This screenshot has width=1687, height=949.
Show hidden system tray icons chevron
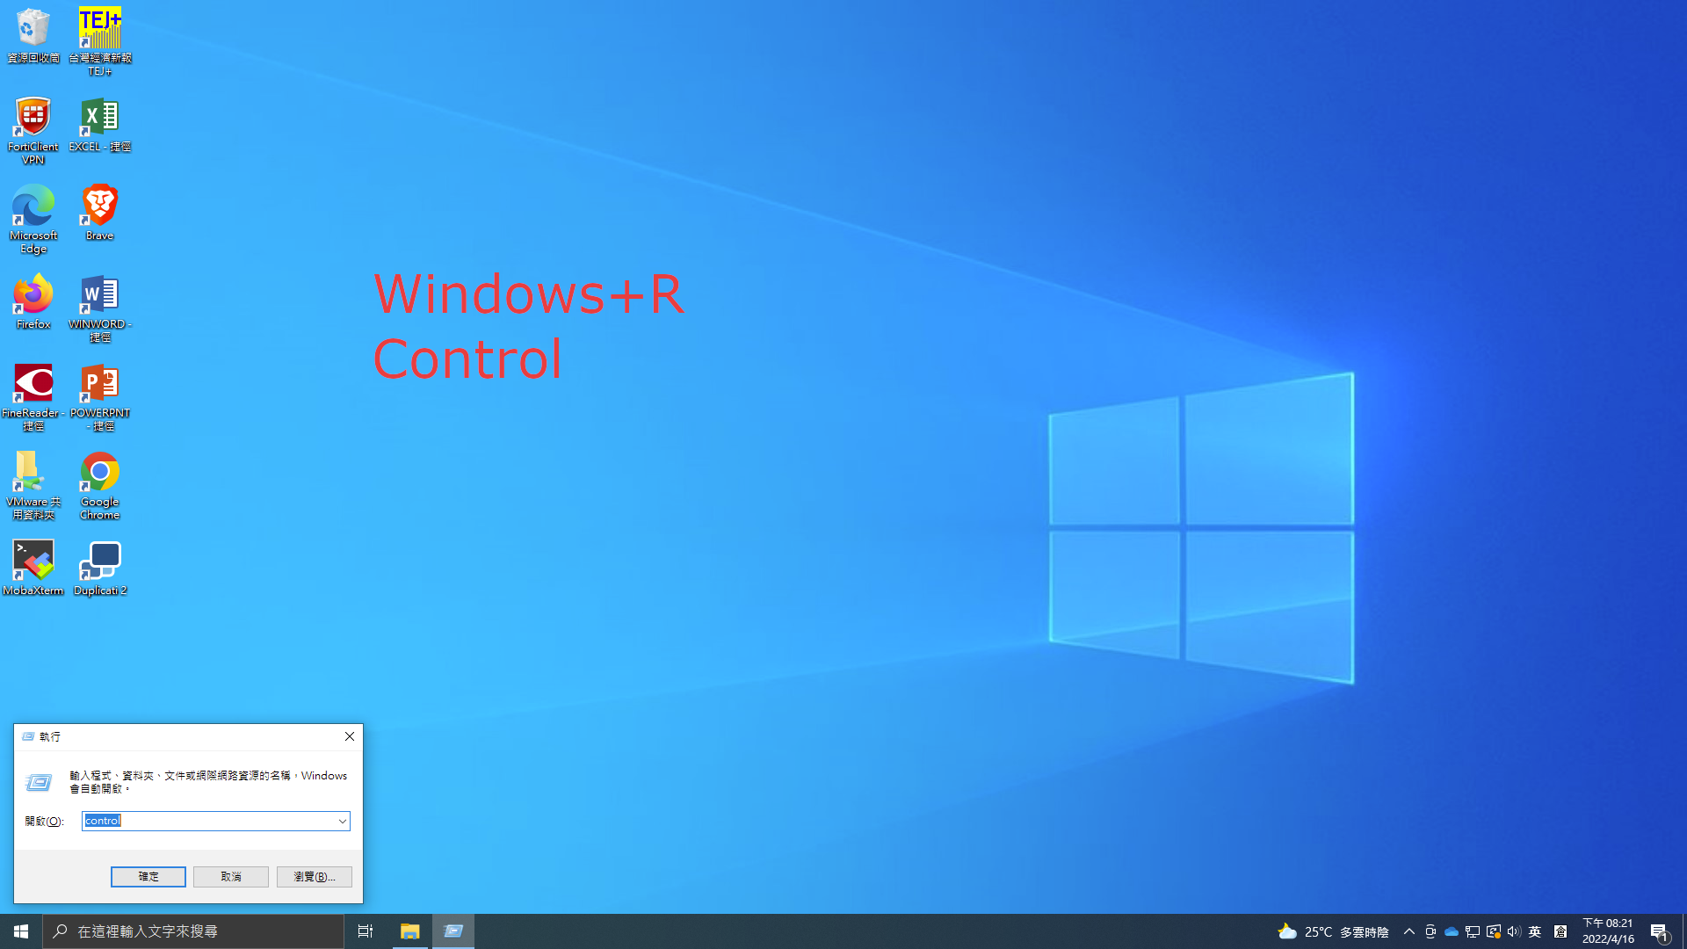click(x=1408, y=931)
